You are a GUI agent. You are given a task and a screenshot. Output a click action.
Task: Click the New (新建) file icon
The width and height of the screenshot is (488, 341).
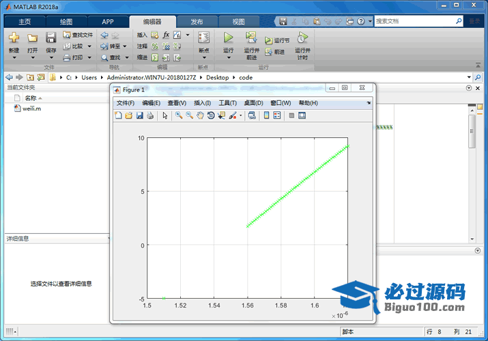(14, 38)
